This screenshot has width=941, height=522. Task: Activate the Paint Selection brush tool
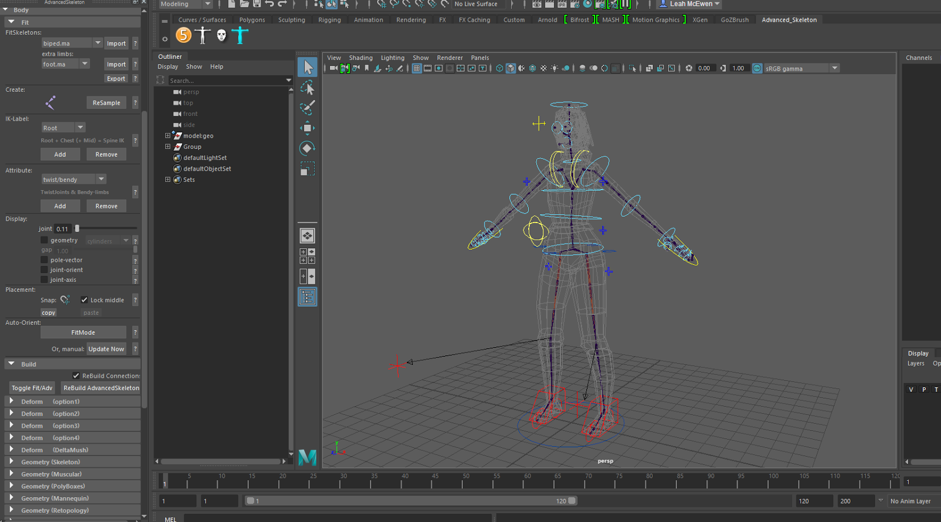coord(308,107)
